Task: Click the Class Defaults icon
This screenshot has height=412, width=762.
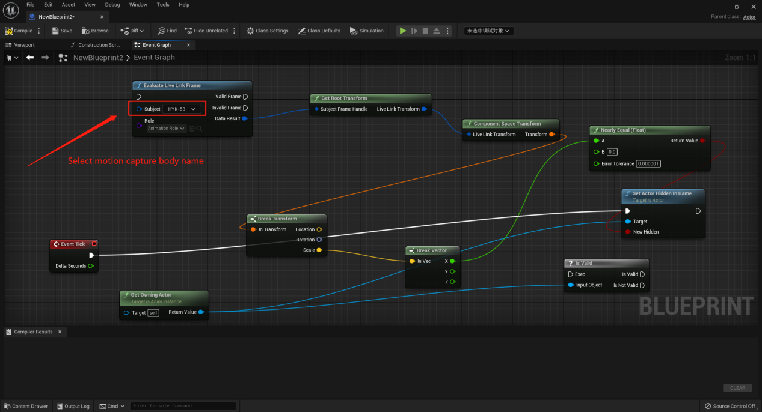Action: (x=302, y=31)
